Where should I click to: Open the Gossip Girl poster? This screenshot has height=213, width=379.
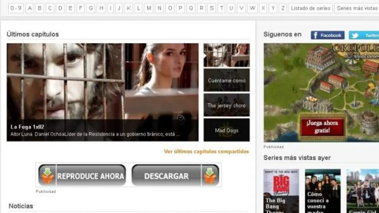[363, 191]
